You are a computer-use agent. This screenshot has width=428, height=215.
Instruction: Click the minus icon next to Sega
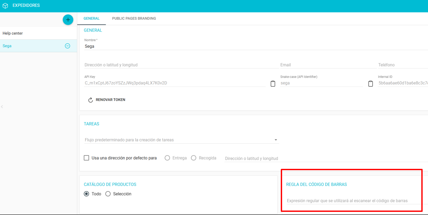[67, 46]
